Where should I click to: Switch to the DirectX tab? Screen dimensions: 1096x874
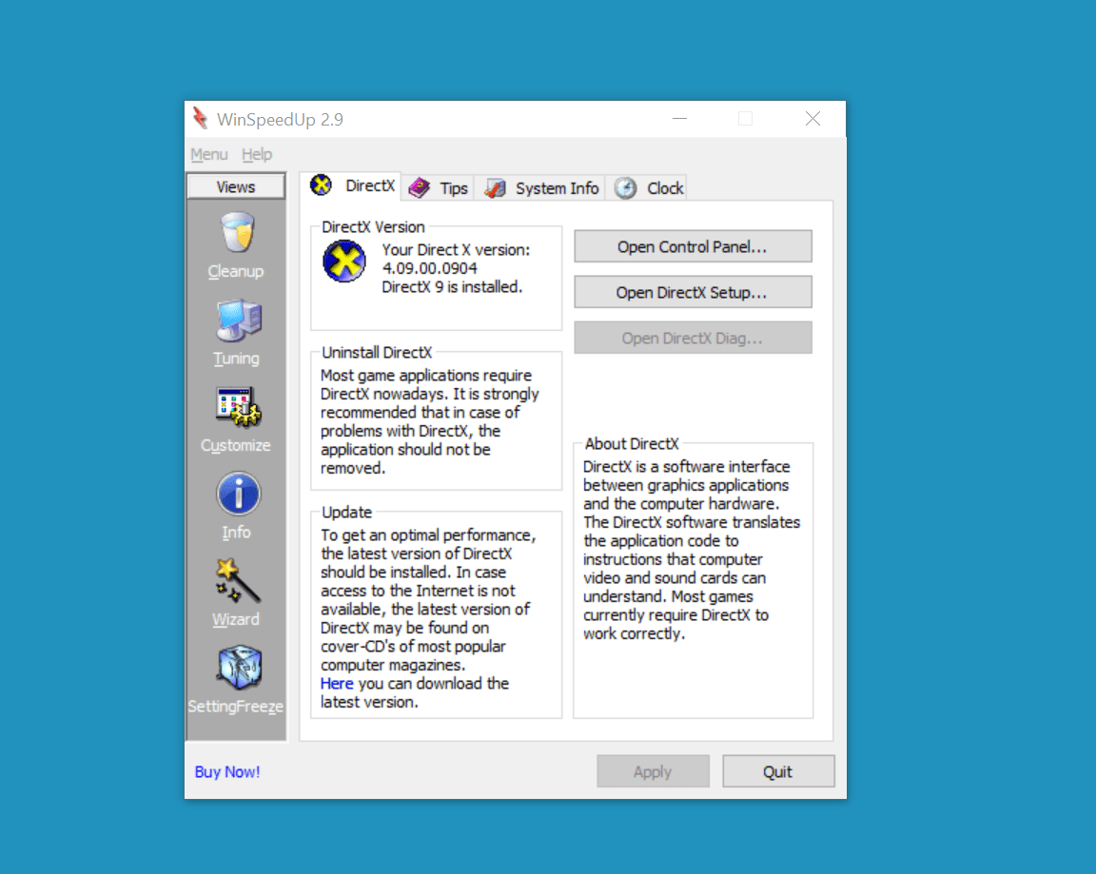(353, 186)
